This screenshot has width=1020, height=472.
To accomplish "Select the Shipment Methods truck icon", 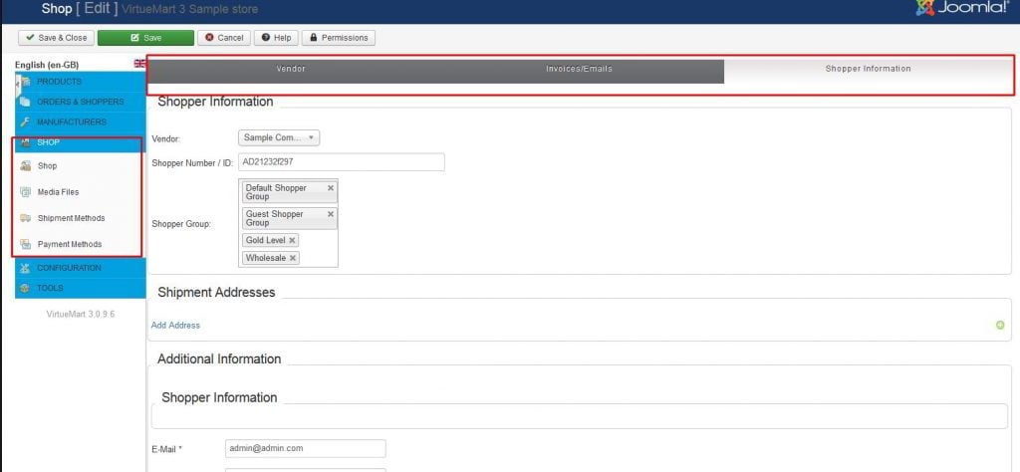I will tap(25, 218).
